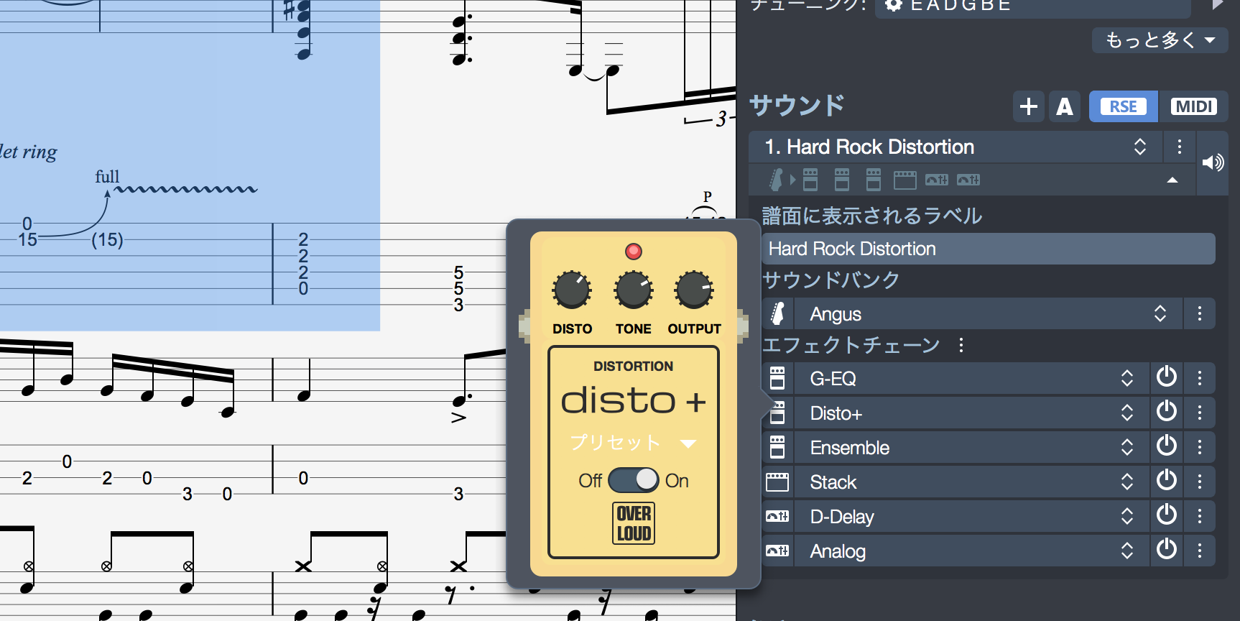
Task: Click the Stack amplifier icon
Action: click(x=777, y=482)
